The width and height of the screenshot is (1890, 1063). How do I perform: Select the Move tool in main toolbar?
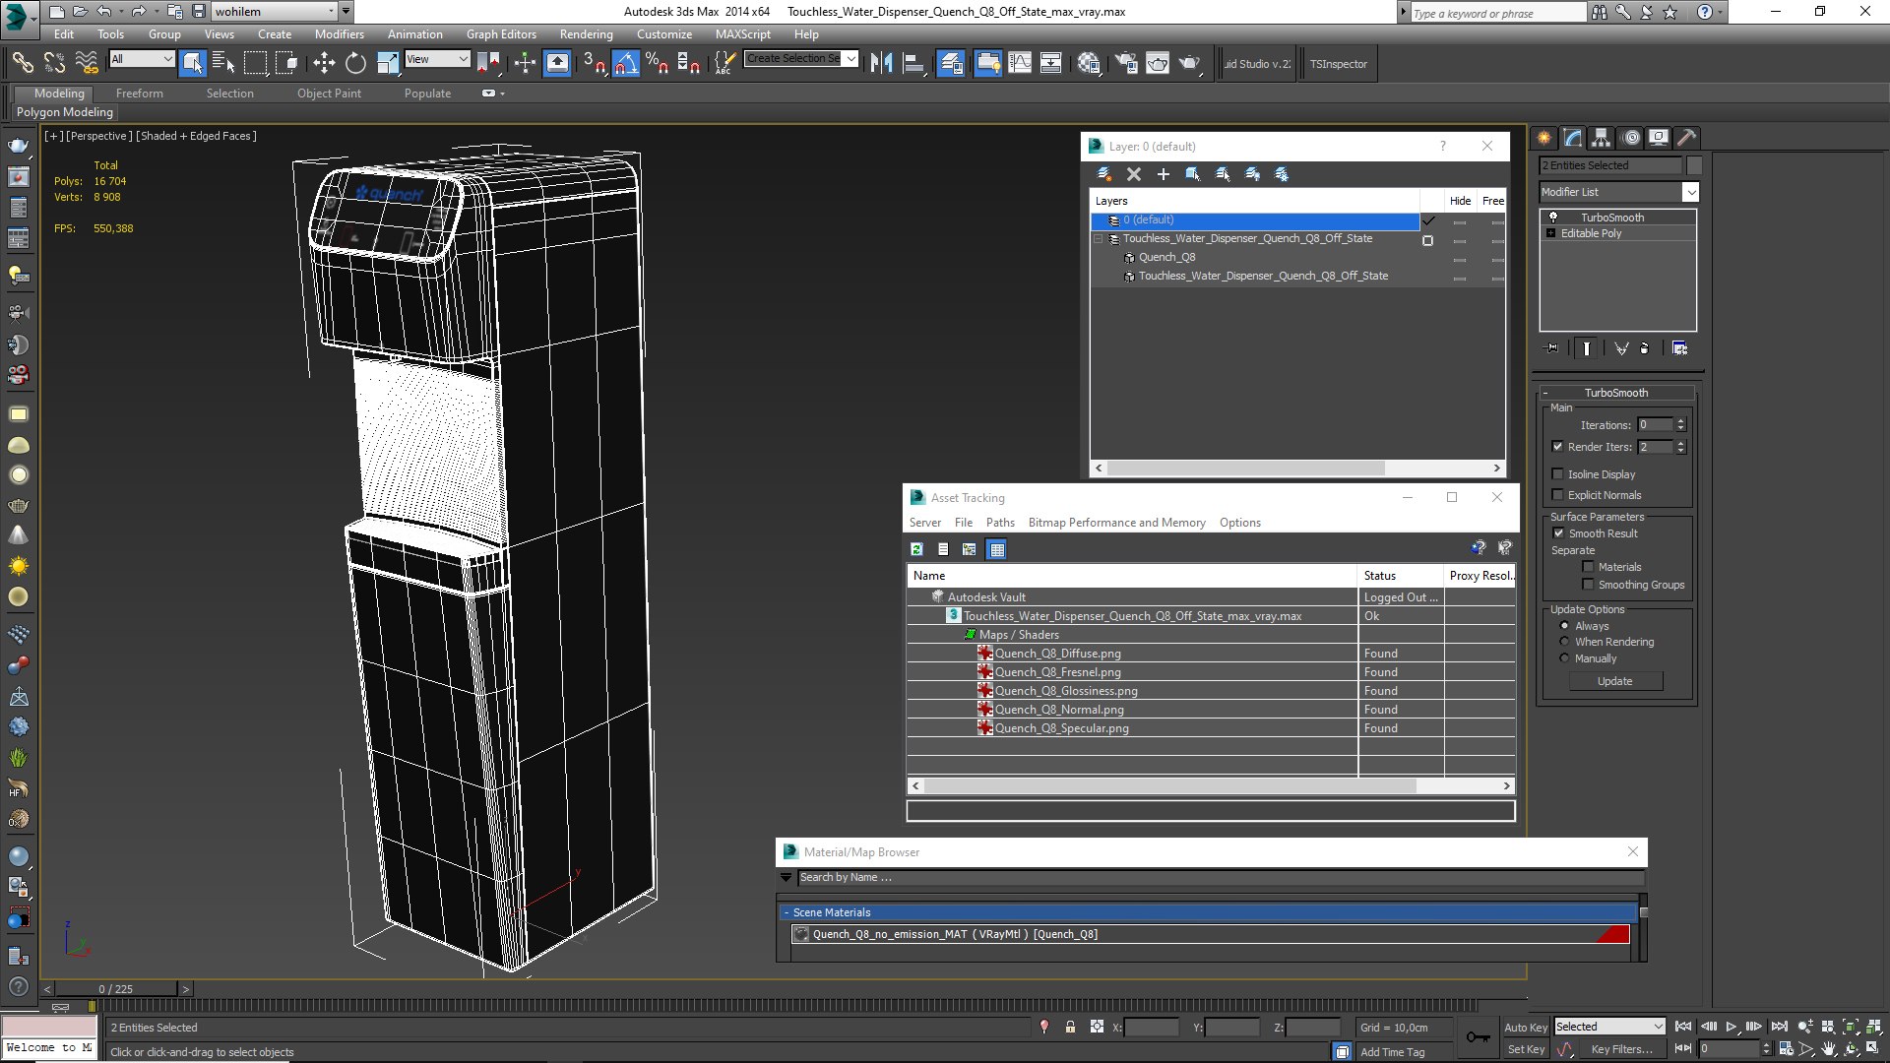pyautogui.click(x=324, y=64)
